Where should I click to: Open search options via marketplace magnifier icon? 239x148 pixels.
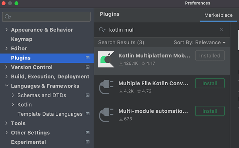(x=102, y=29)
